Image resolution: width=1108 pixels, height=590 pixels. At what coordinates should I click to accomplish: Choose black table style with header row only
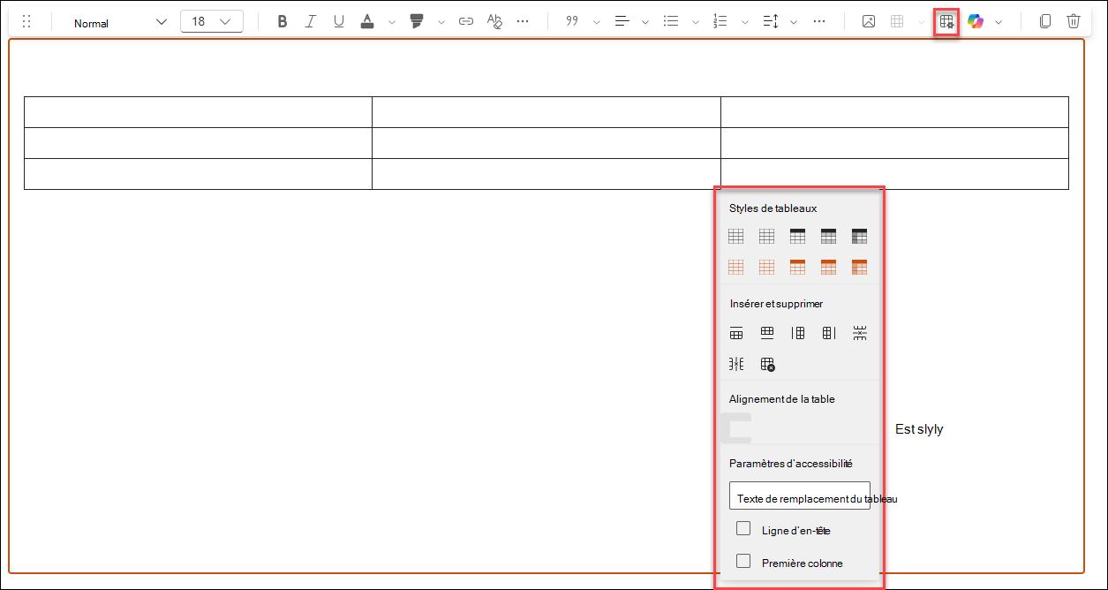(x=798, y=236)
